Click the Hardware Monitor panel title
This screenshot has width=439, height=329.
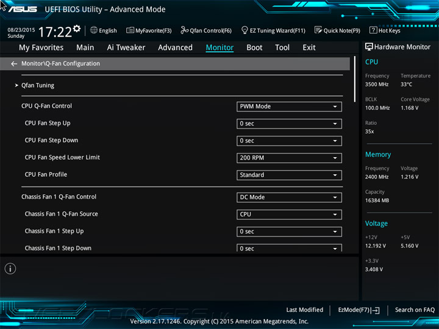402,47
